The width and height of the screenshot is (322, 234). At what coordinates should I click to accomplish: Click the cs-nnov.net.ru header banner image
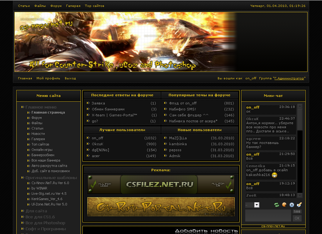click(161, 42)
